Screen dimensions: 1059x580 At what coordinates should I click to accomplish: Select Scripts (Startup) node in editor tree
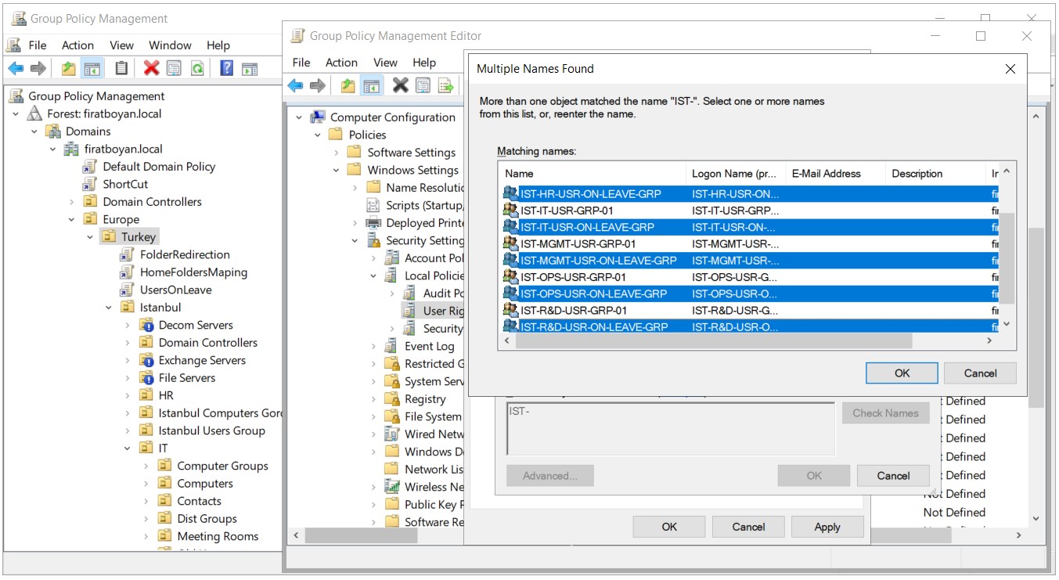click(x=424, y=205)
